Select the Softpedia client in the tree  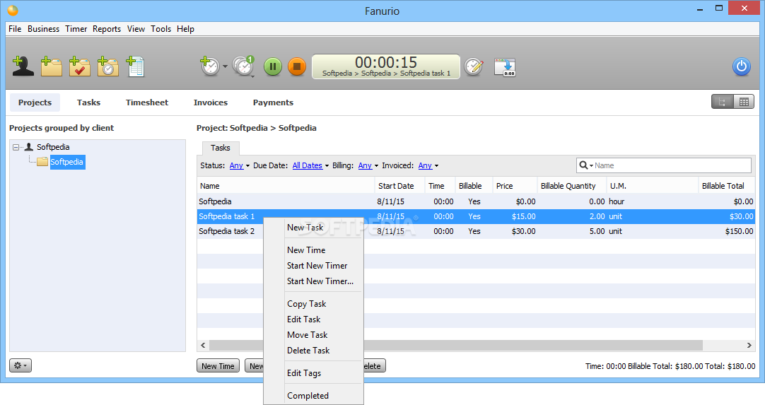click(53, 147)
